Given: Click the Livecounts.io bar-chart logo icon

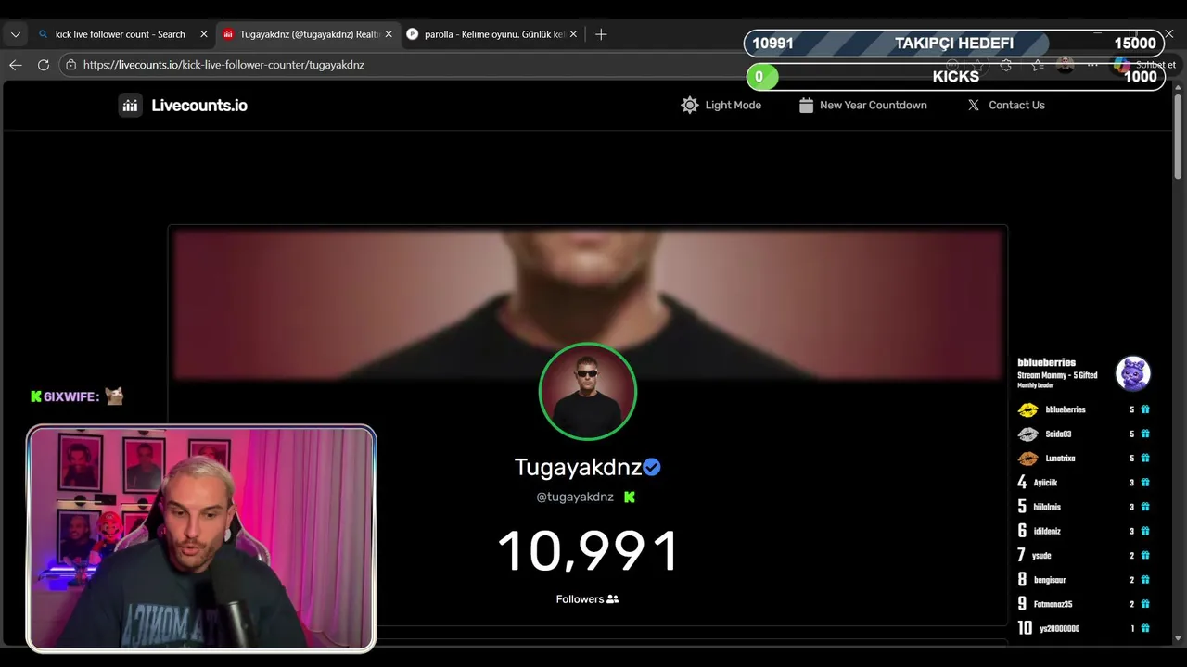Looking at the screenshot, I should [131, 106].
